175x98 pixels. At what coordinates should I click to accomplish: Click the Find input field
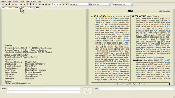pos(136,88)
